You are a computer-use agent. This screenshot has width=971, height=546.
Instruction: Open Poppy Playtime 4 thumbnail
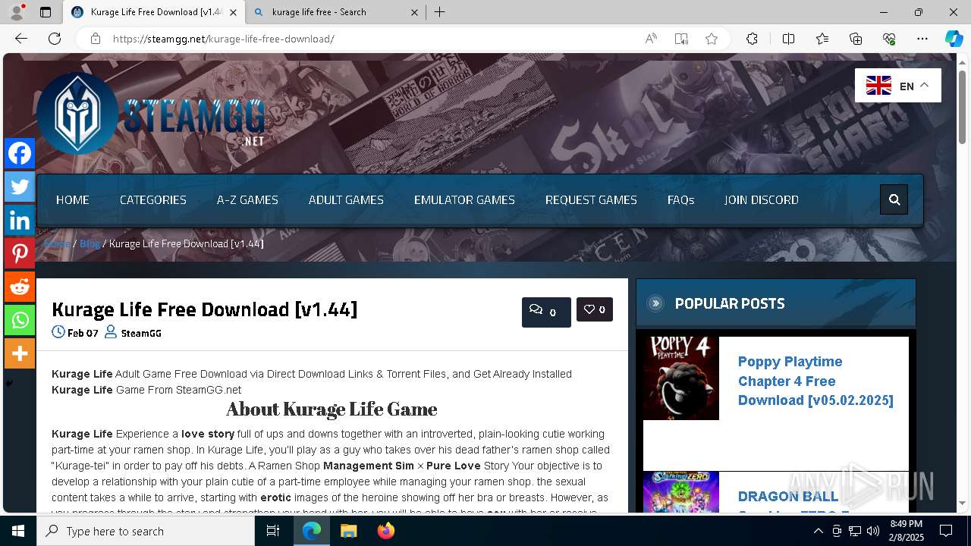tap(681, 378)
